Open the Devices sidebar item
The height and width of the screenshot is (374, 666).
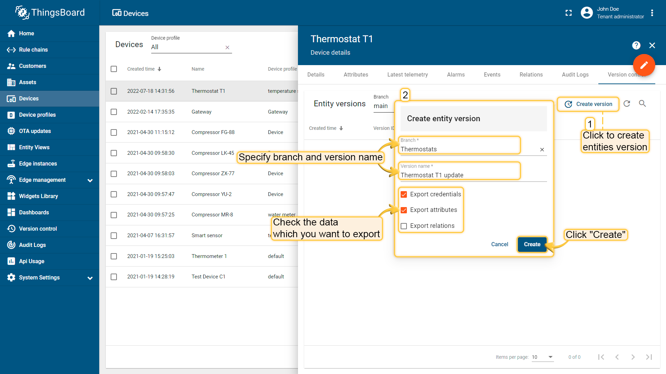pyautogui.click(x=50, y=98)
